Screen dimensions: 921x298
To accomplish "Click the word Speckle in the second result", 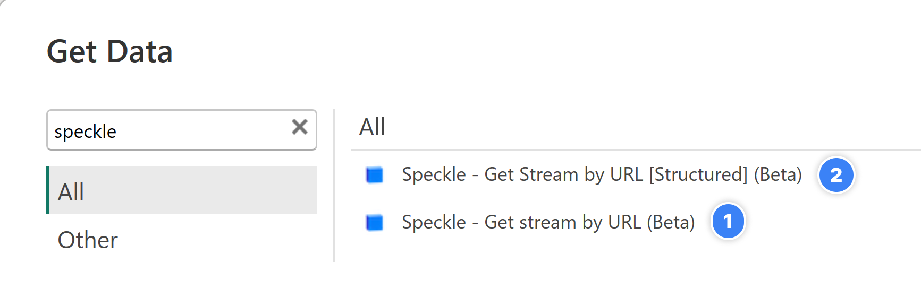I will (434, 222).
